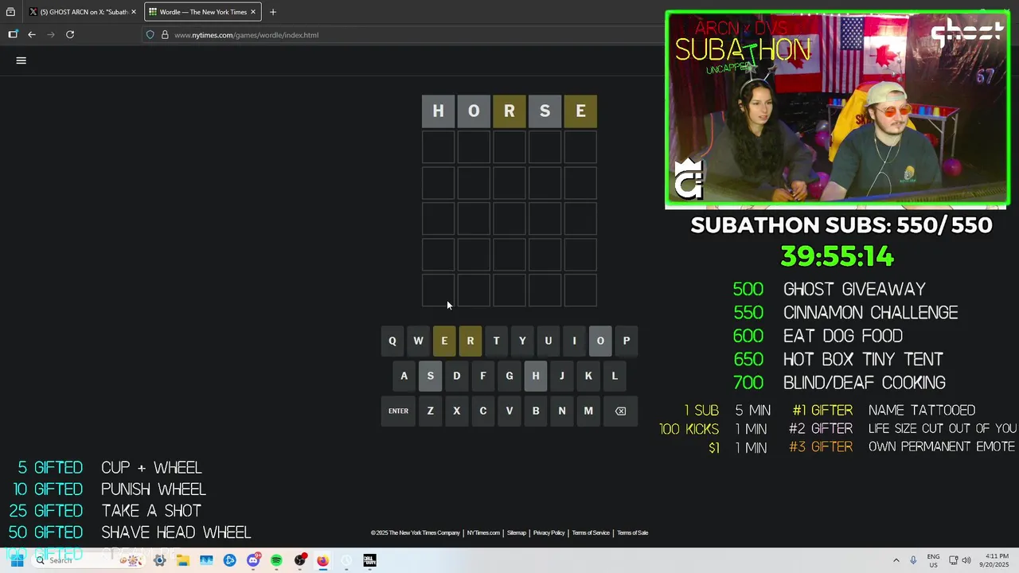Tap the greyed-out H key

536,376
